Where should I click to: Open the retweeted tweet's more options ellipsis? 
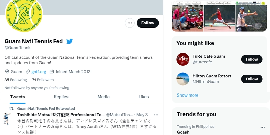click(x=156, y=115)
